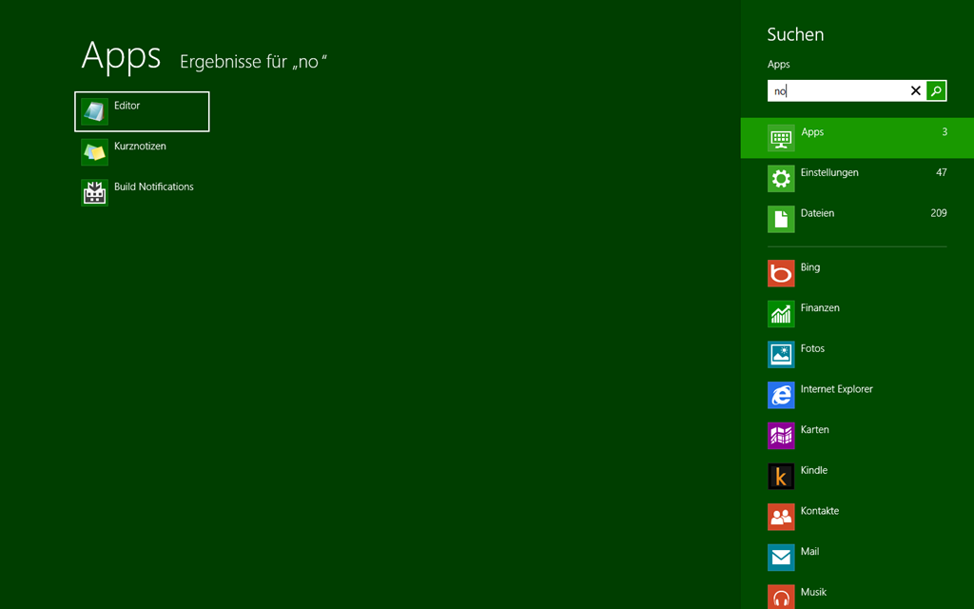This screenshot has height=609, width=974.
Task: Click the Kindle app icon
Action: coord(781,476)
